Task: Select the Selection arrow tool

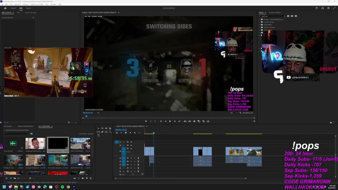Action: pos(98,129)
